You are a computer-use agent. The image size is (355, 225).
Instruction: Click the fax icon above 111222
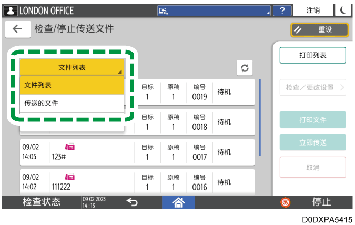pyautogui.click(x=70, y=177)
